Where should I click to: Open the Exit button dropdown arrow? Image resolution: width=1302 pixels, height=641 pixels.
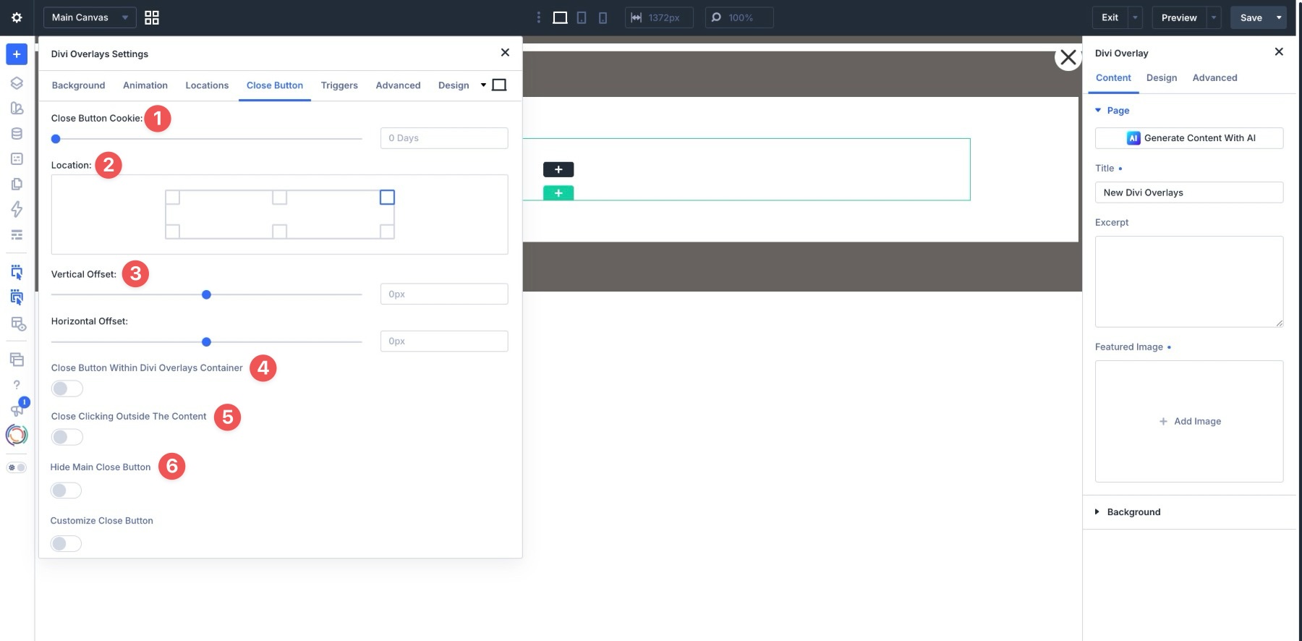[1135, 17]
